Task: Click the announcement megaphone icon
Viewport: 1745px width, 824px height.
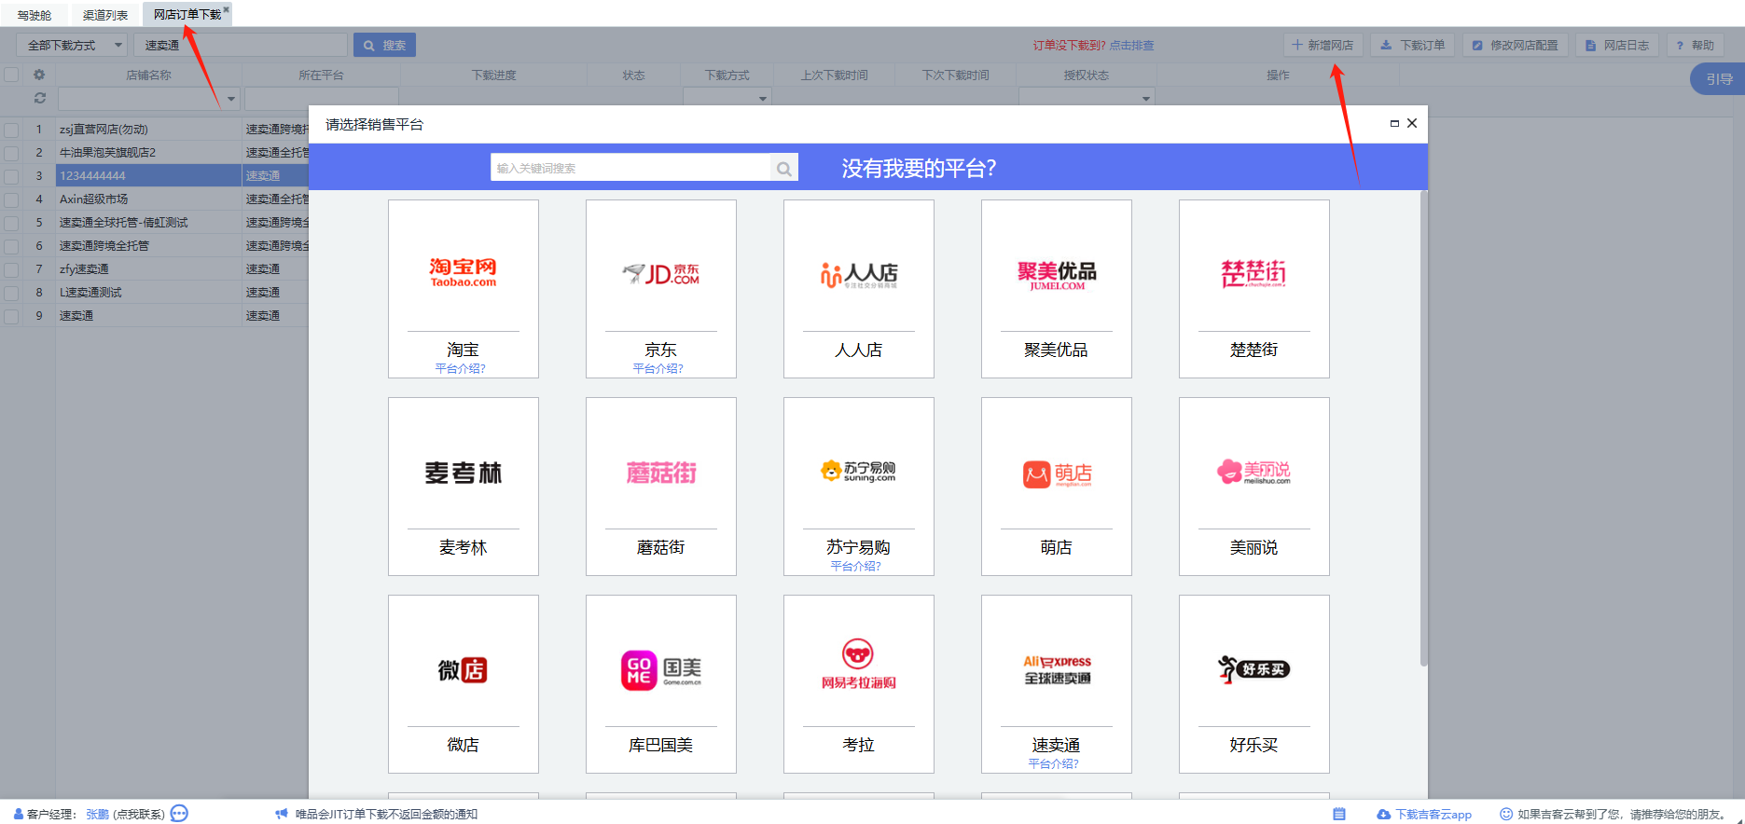Action: [x=282, y=814]
